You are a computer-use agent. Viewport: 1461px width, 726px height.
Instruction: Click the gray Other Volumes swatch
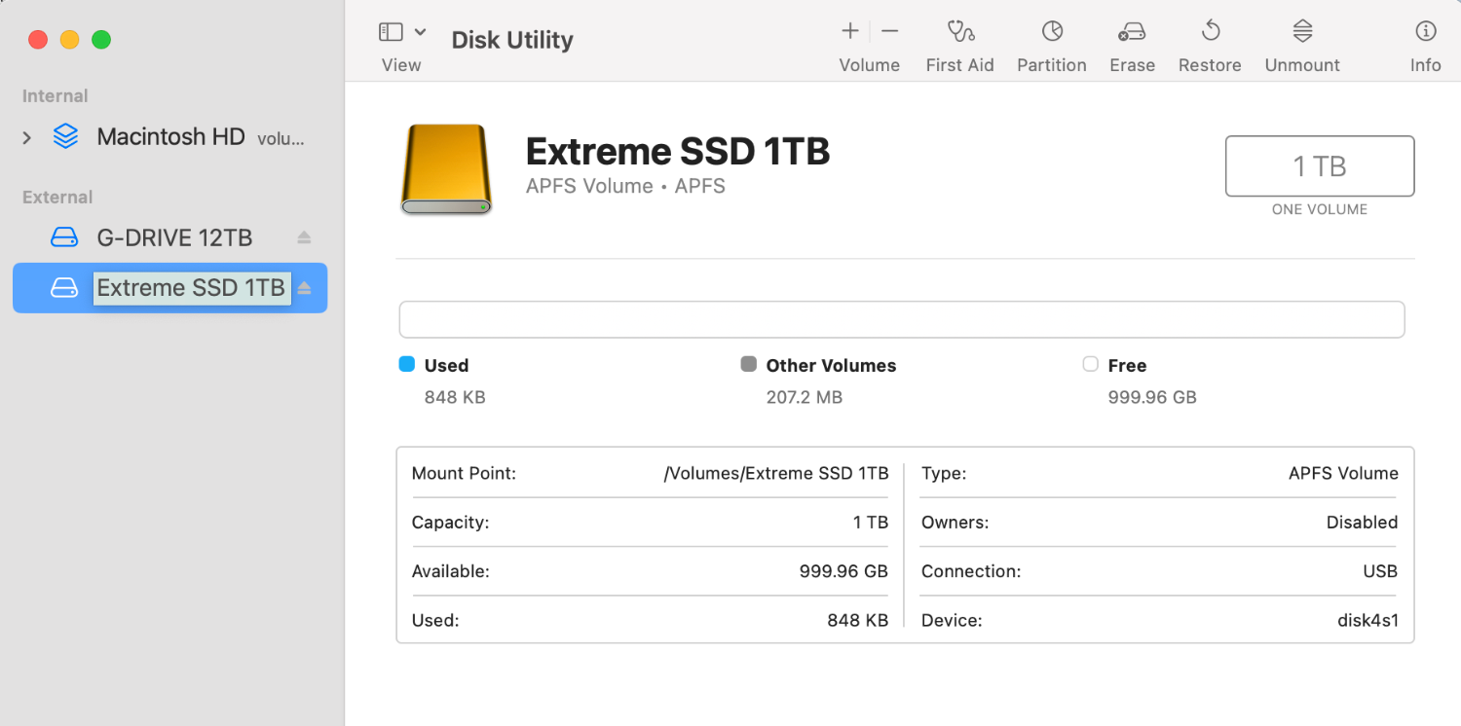749,364
